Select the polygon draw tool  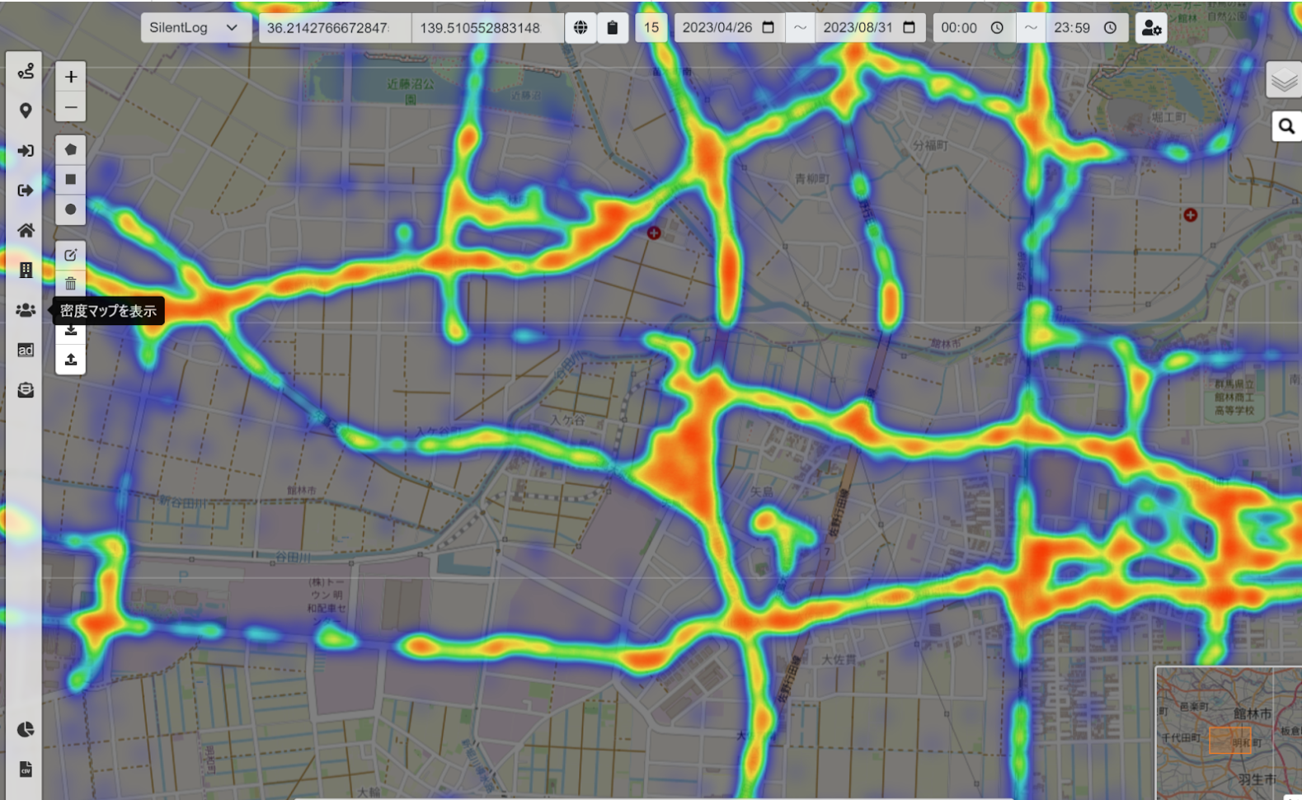[71, 149]
